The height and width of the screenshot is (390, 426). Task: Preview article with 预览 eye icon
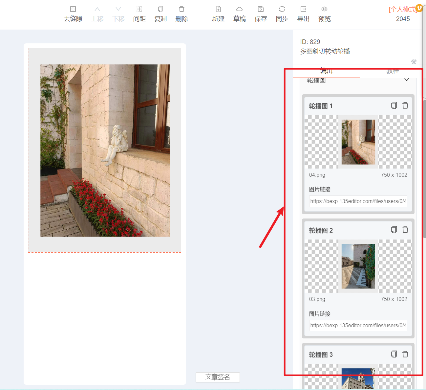[324, 9]
